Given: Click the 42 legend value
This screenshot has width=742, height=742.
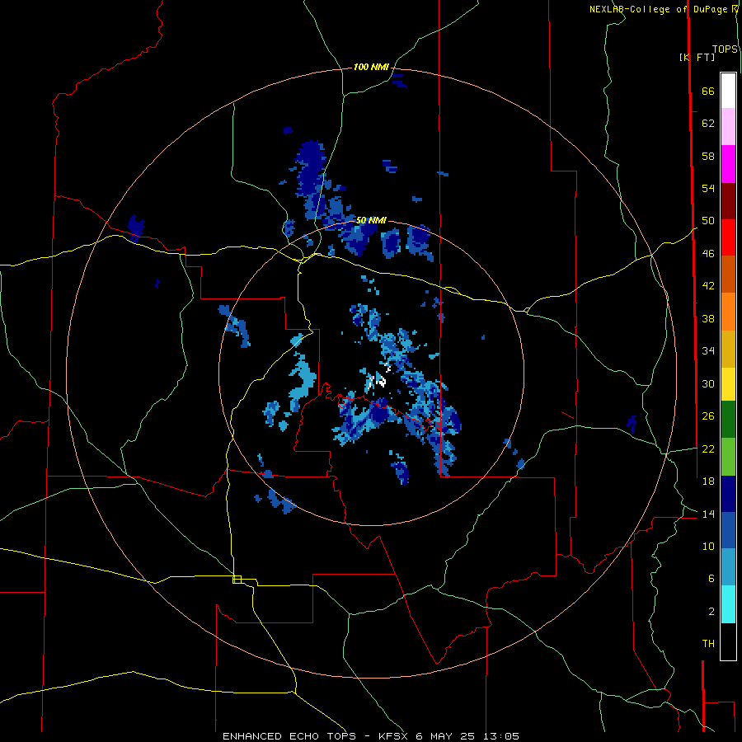Looking at the screenshot, I should [708, 286].
